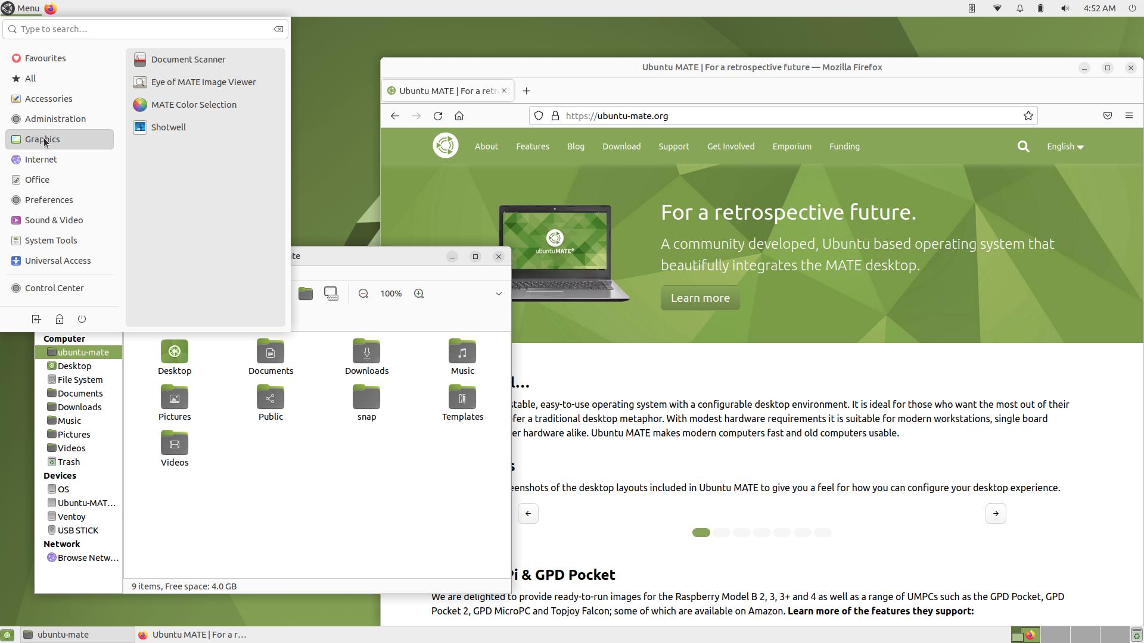1144x643 pixels.
Task: Open the Downloads folder icon
Action: click(366, 357)
